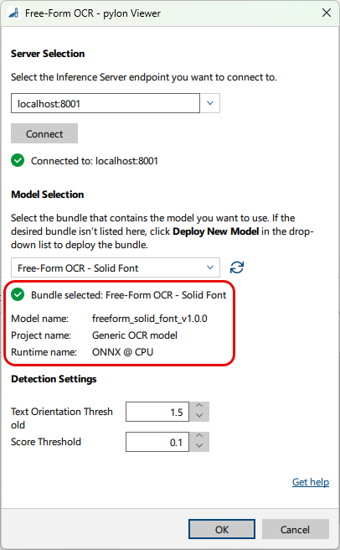Click the pylon Viewer app icon in title bar
The width and height of the screenshot is (340, 550).
tap(13, 13)
